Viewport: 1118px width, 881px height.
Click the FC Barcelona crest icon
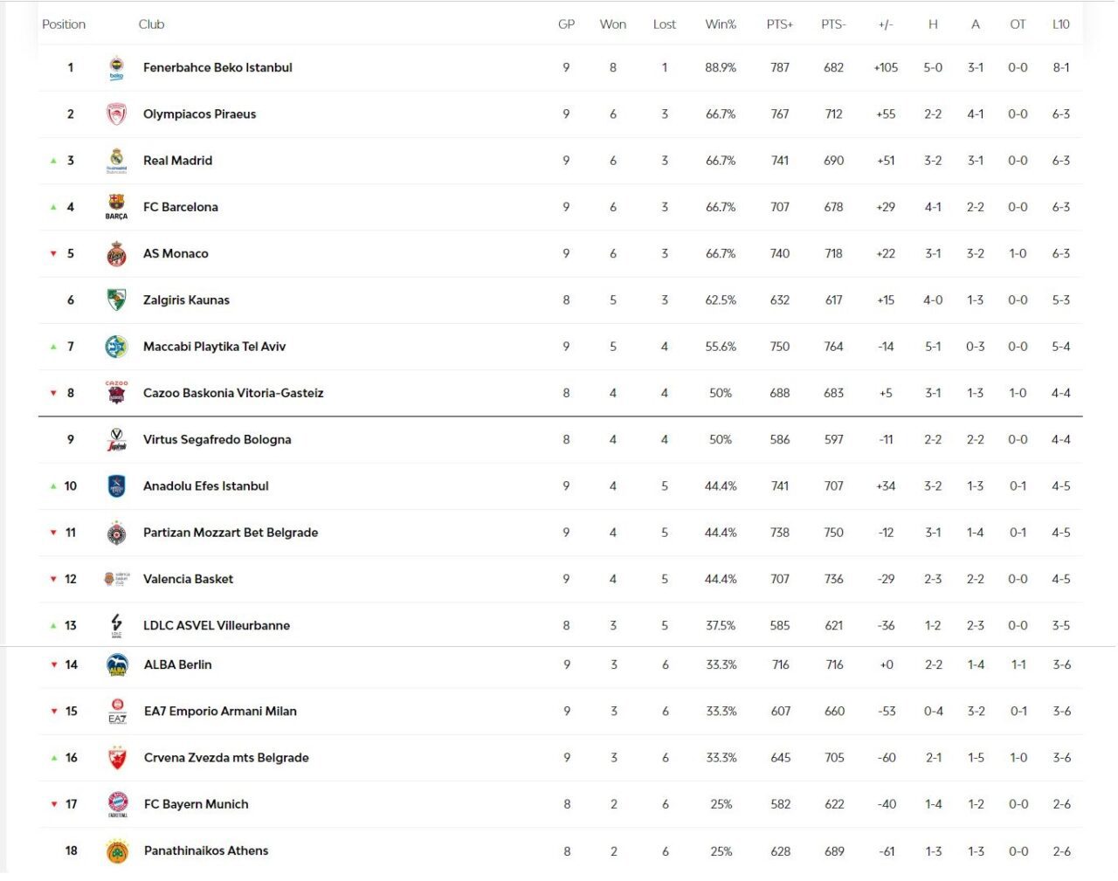click(x=116, y=207)
